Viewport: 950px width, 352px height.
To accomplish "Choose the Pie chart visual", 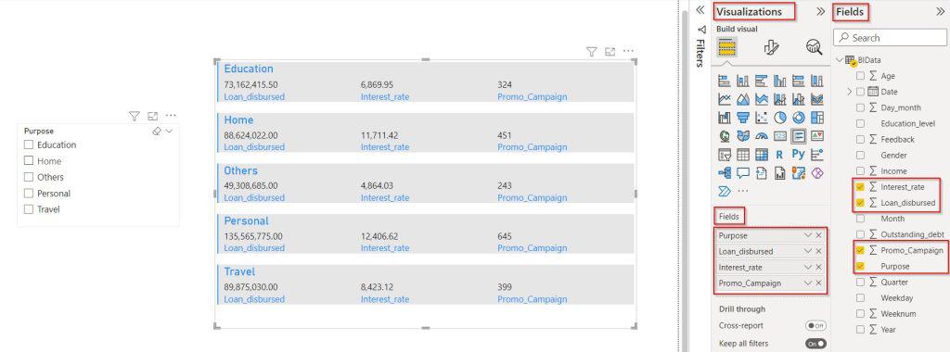I will [780, 118].
